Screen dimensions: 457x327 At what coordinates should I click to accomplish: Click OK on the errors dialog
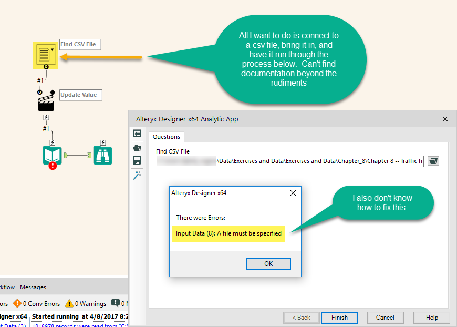[268, 263]
